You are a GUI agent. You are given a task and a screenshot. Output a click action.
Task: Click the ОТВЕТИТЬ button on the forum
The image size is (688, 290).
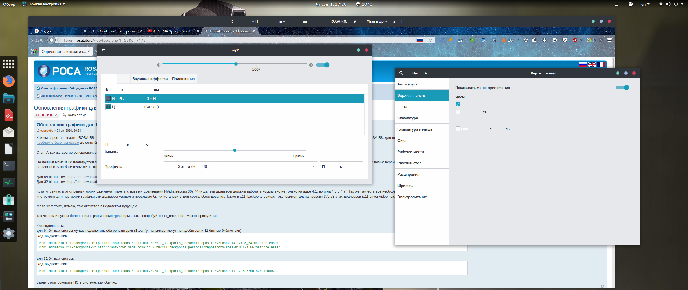[x=46, y=115]
